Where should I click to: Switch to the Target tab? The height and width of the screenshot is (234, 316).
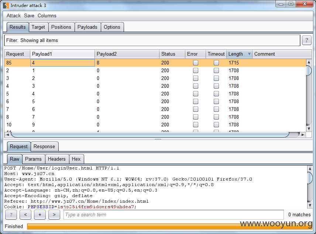[38, 27]
